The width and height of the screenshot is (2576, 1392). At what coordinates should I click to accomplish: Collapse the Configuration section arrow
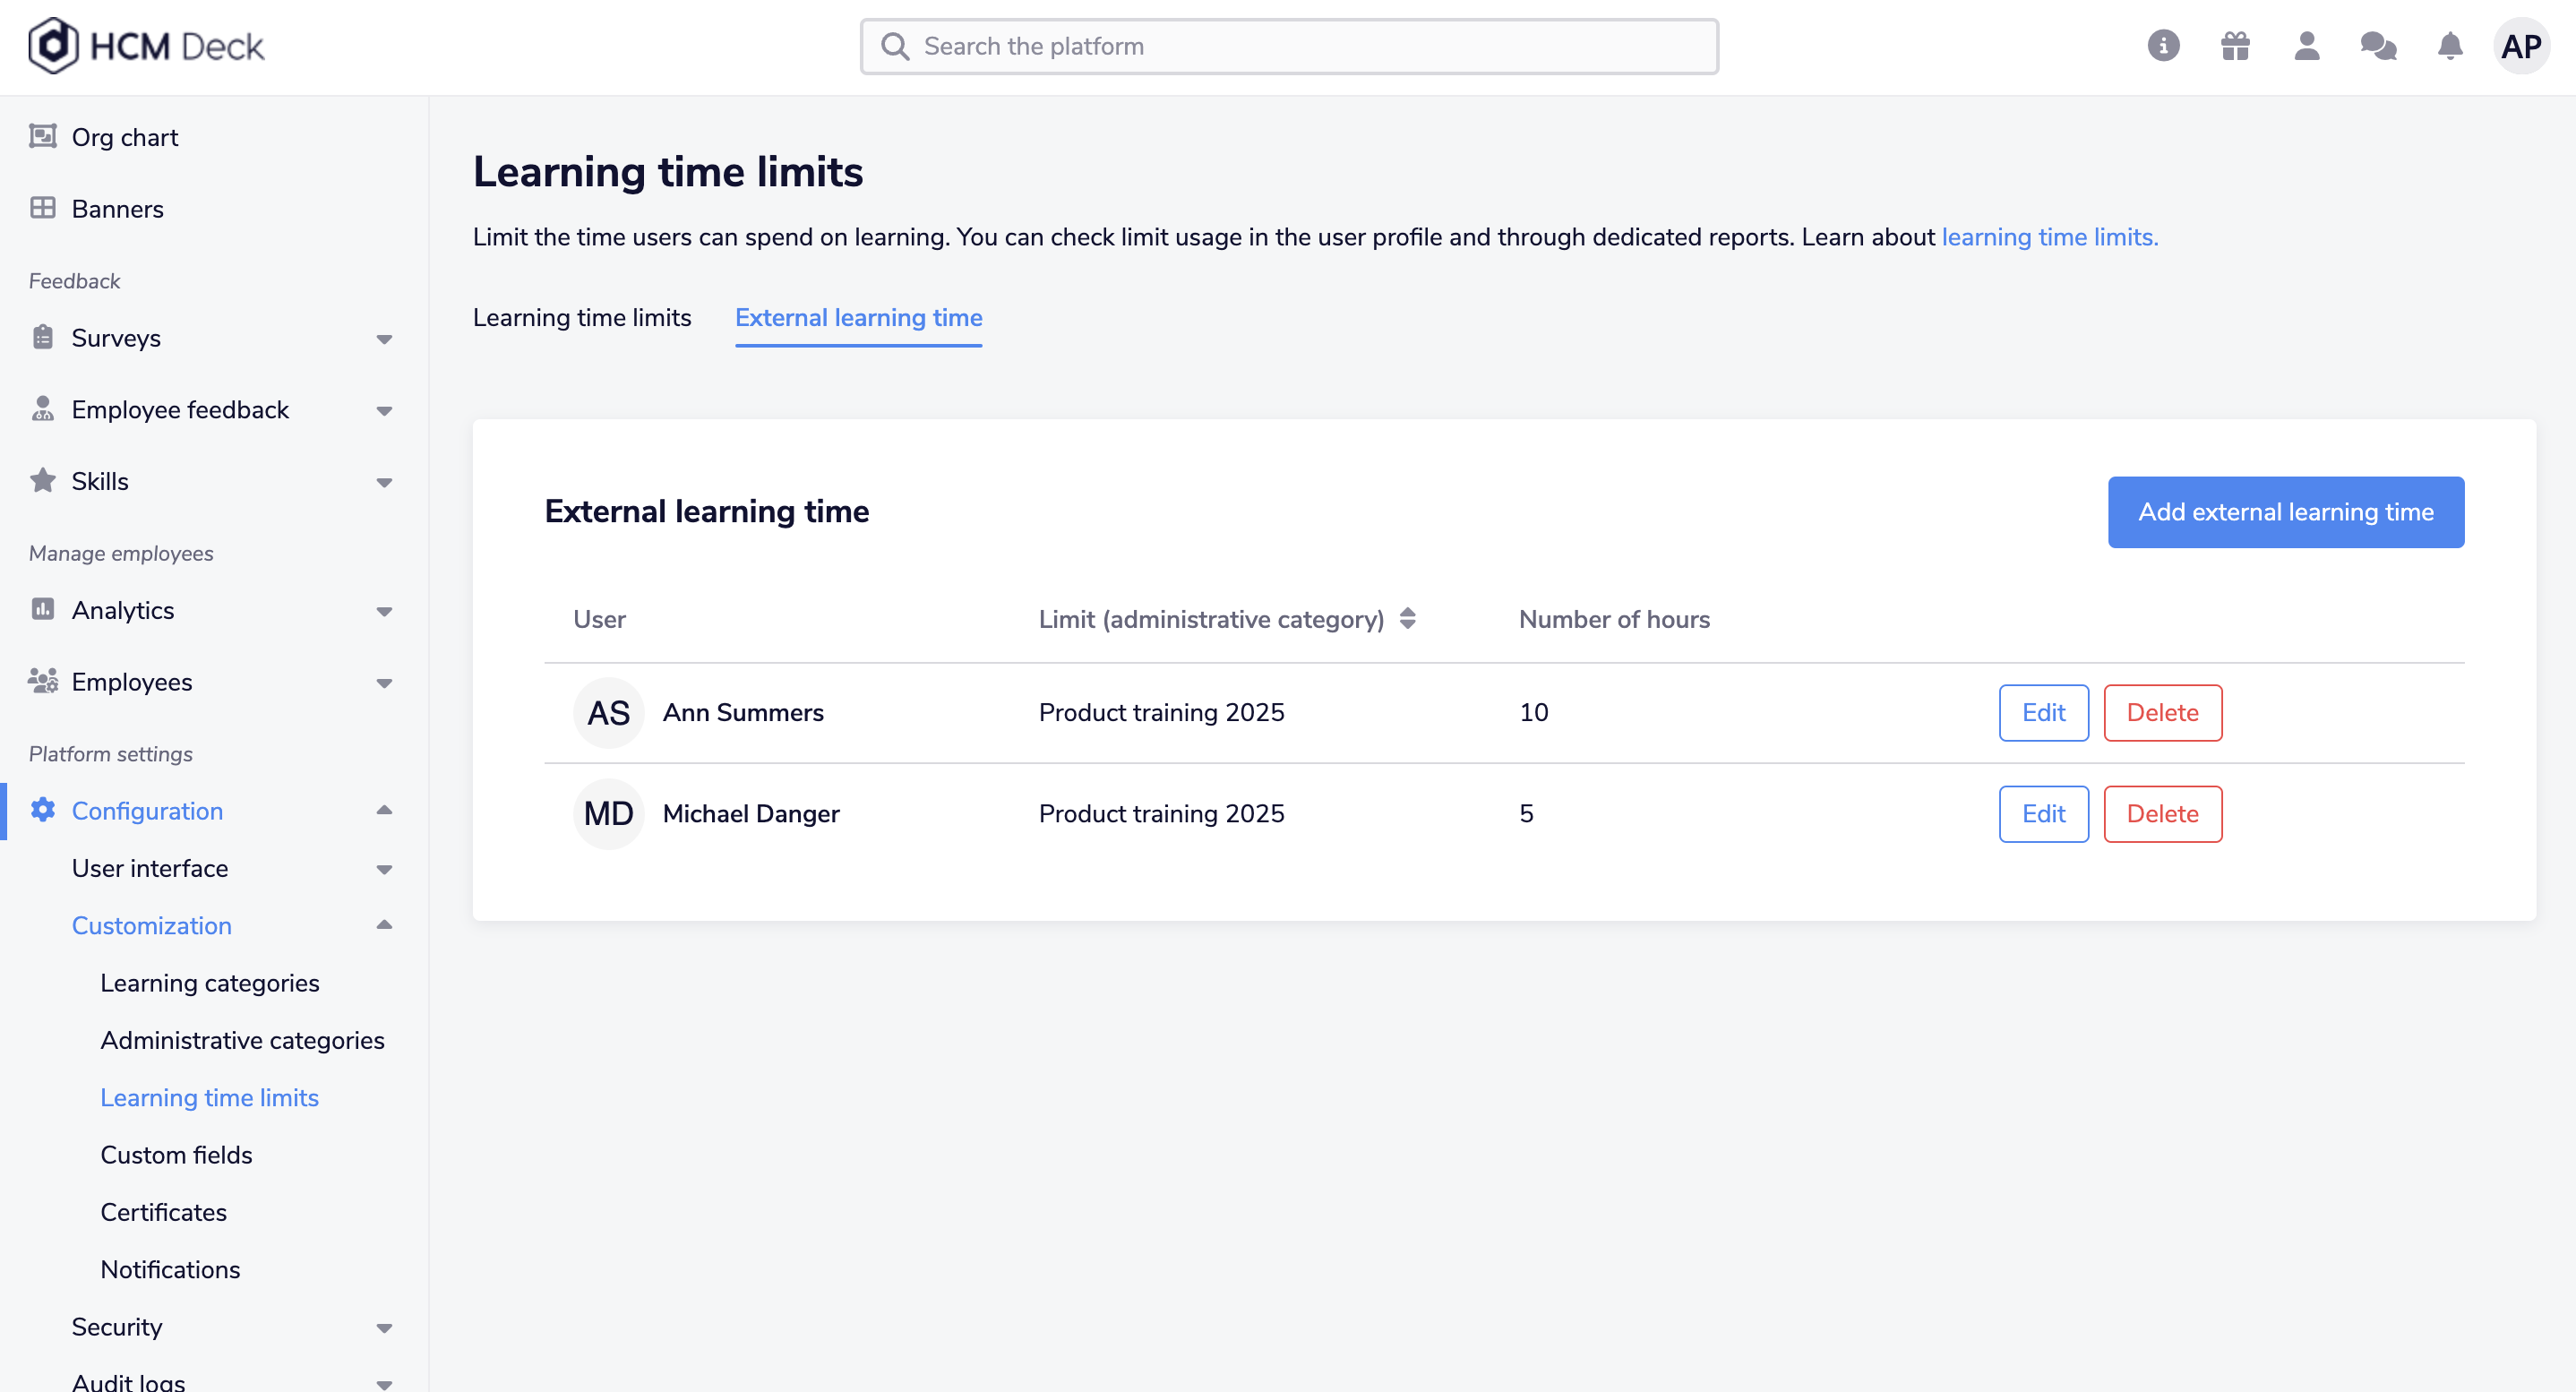(x=384, y=810)
